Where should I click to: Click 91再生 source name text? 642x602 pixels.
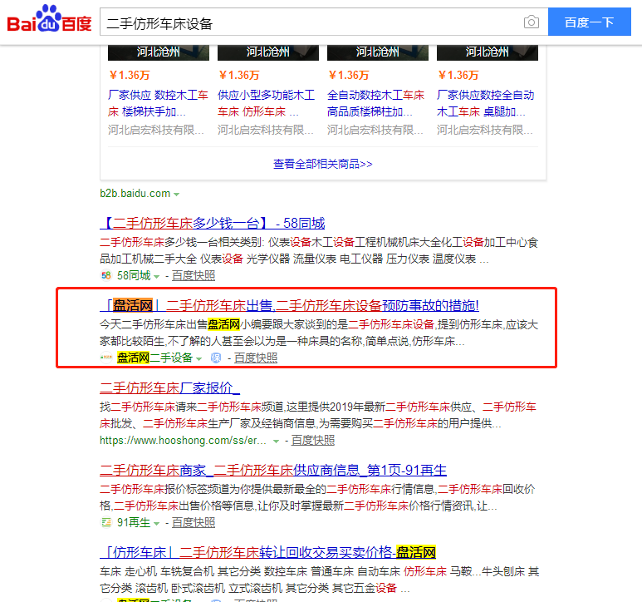click(x=134, y=522)
